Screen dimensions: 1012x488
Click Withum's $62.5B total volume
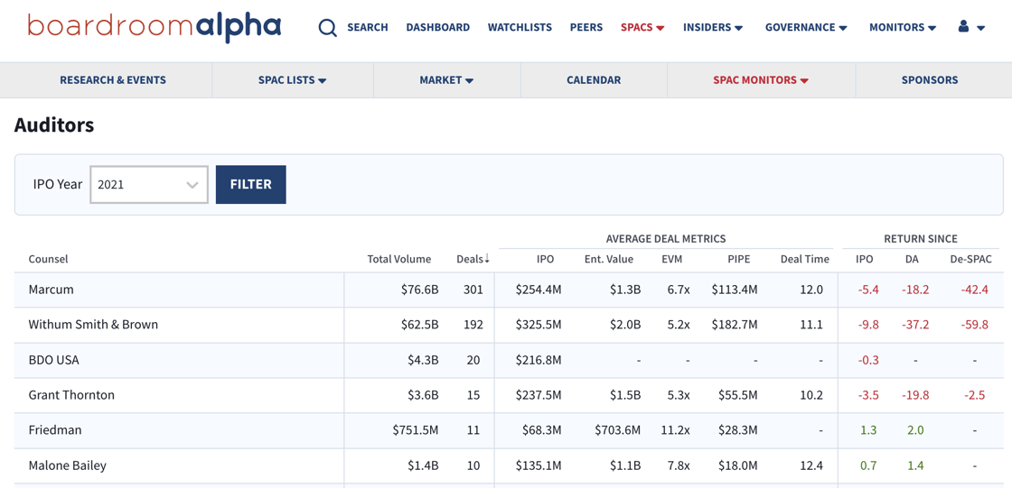click(x=419, y=325)
